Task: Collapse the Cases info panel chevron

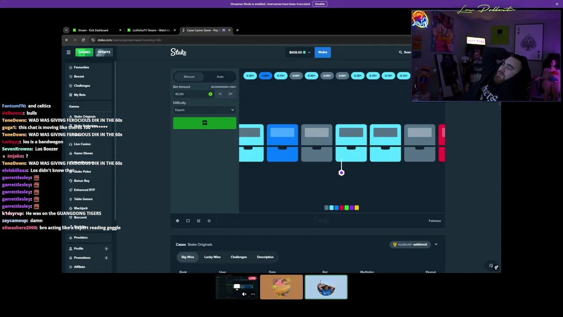Action: (x=436, y=245)
